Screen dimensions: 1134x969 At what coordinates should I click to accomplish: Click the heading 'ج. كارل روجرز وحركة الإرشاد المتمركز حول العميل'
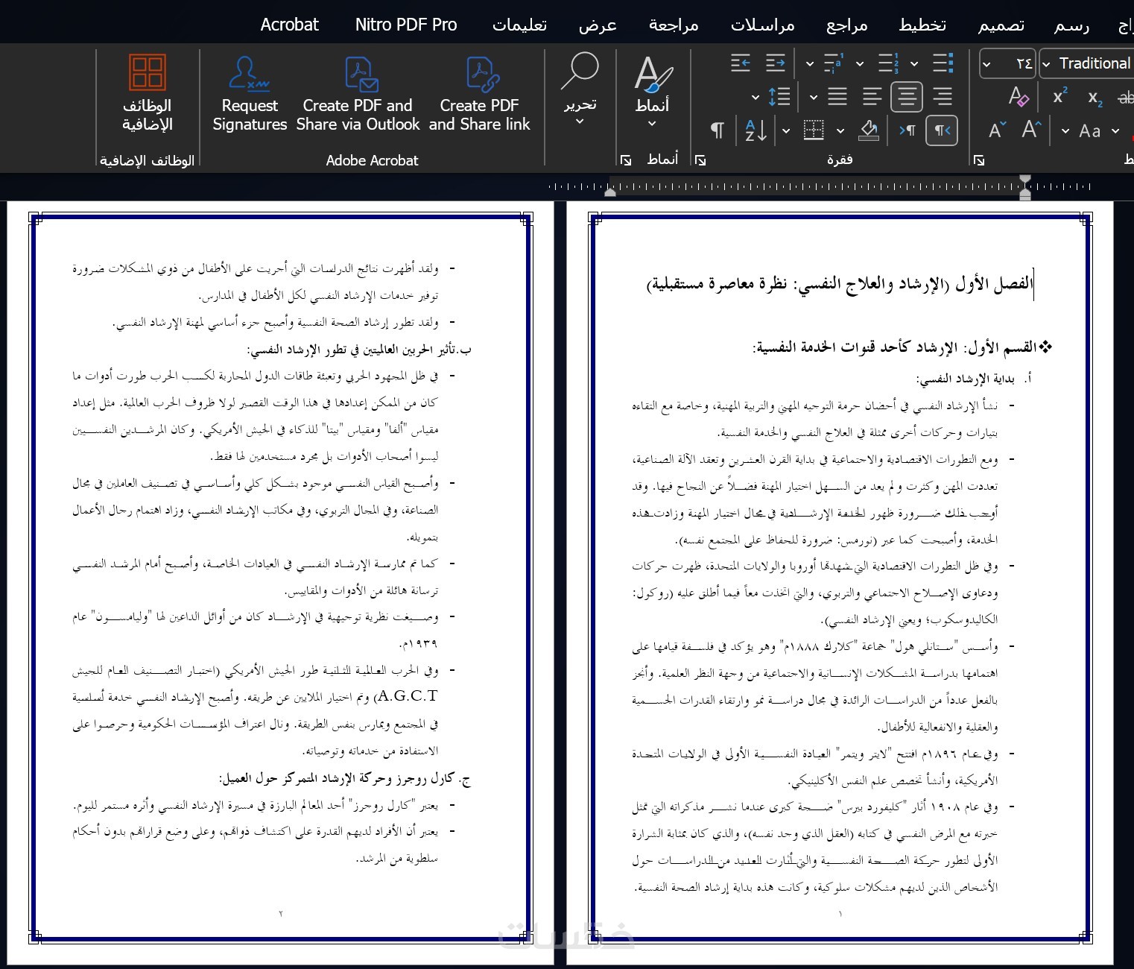pyautogui.click(x=345, y=779)
